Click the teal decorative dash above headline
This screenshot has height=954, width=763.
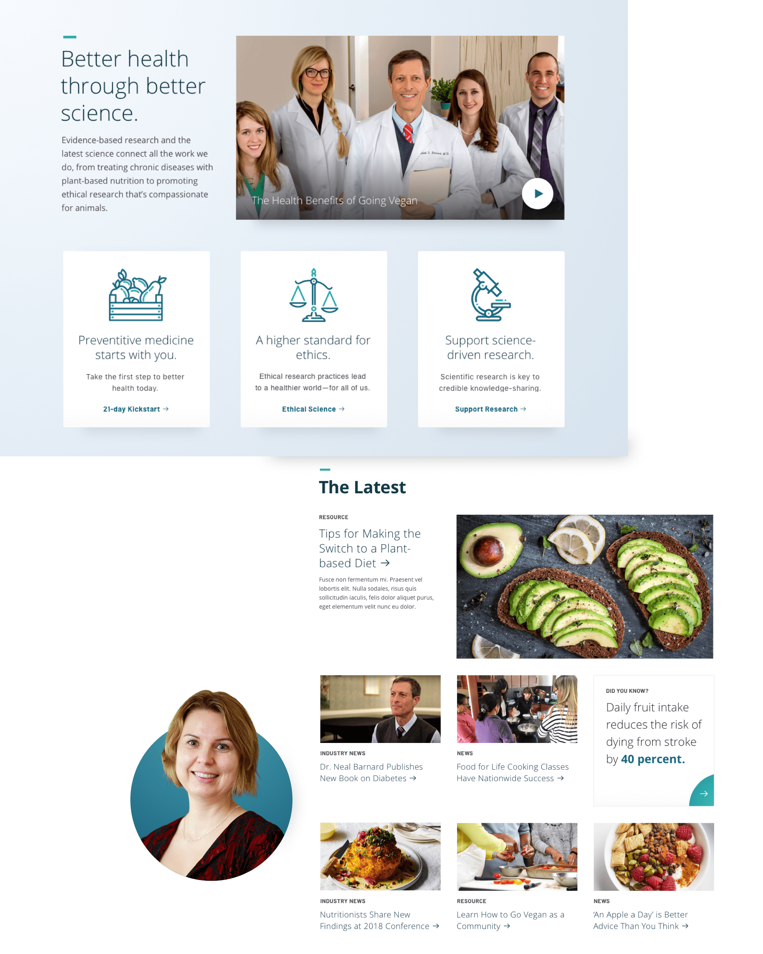coord(68,37)
